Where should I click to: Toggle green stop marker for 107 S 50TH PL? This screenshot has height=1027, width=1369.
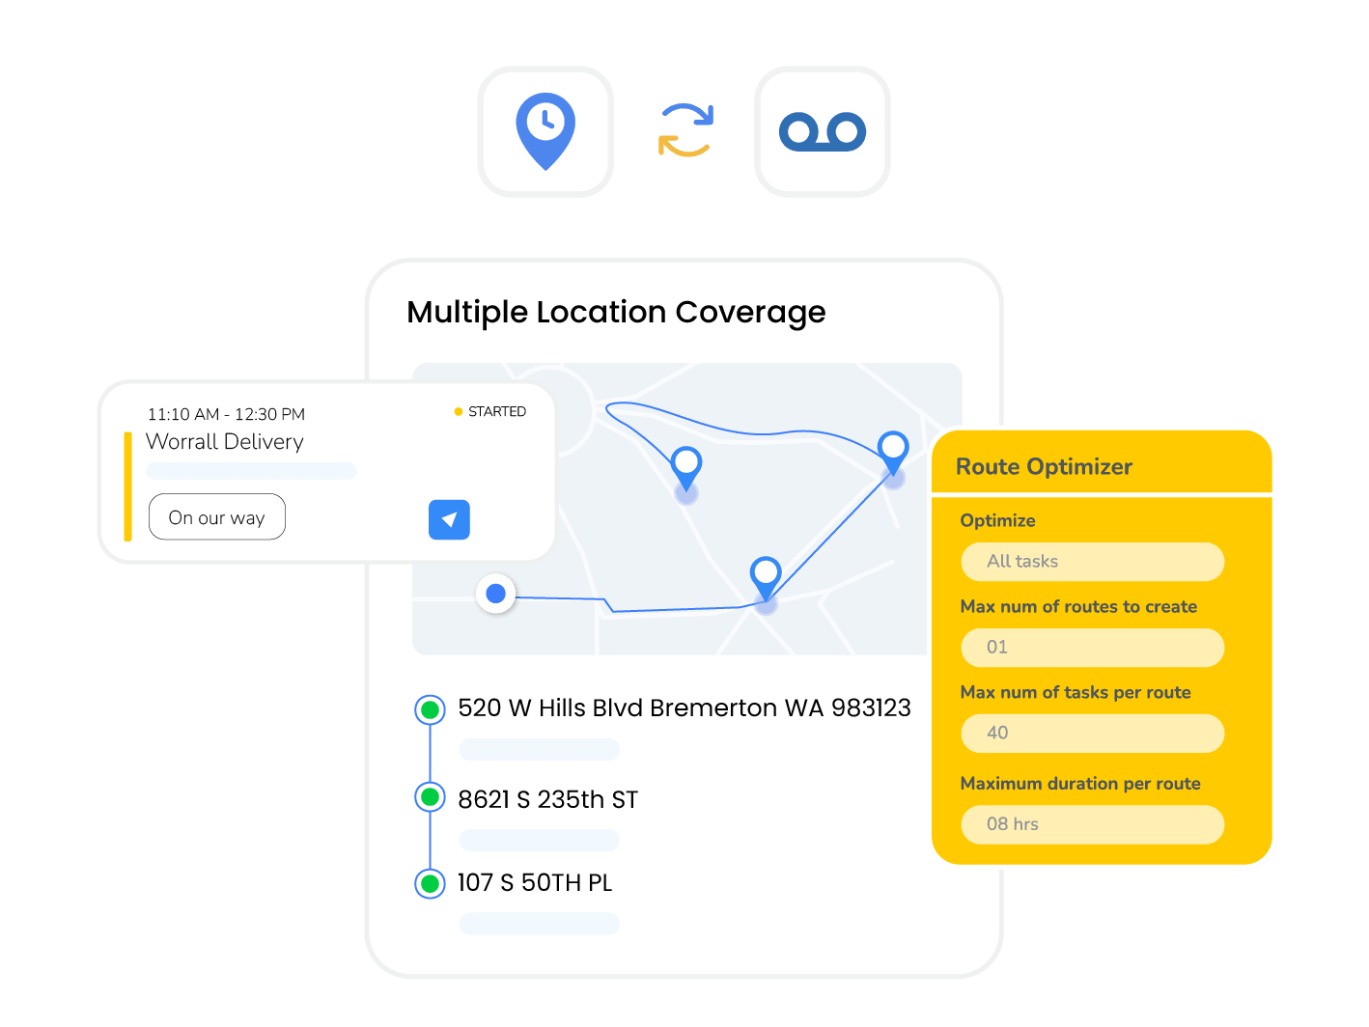tap(430, 883)
